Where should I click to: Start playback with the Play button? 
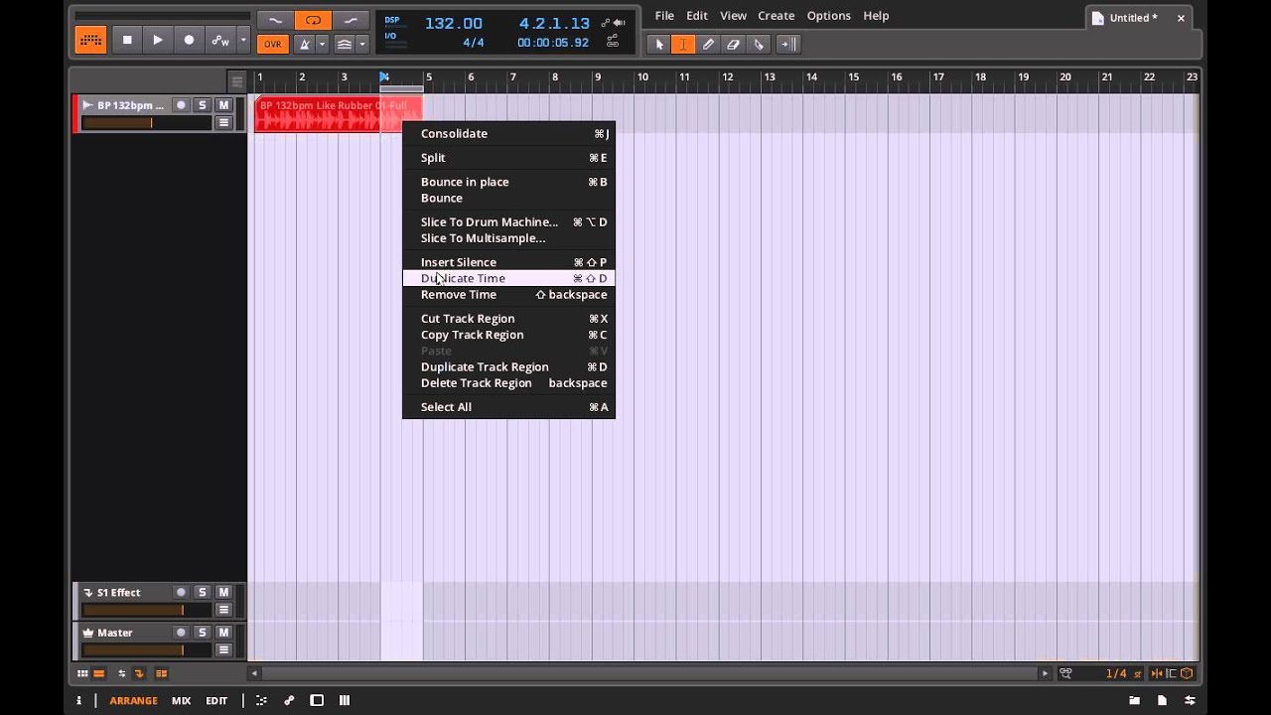point(158,41)
